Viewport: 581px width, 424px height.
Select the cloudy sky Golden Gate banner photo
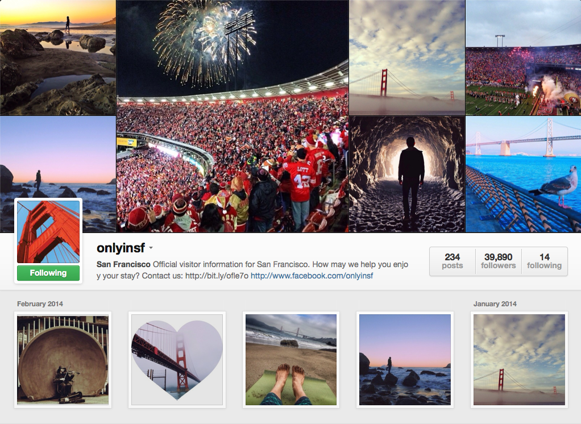coord(407,57)
